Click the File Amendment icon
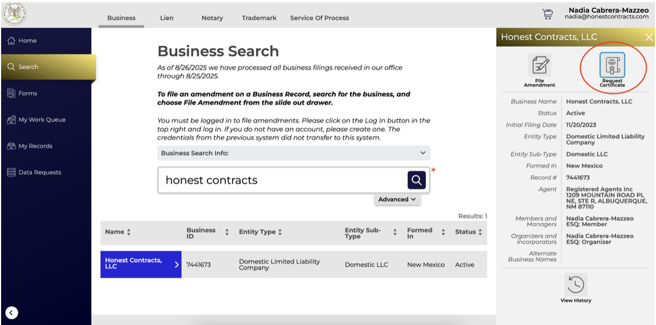 tap(539, 65)
